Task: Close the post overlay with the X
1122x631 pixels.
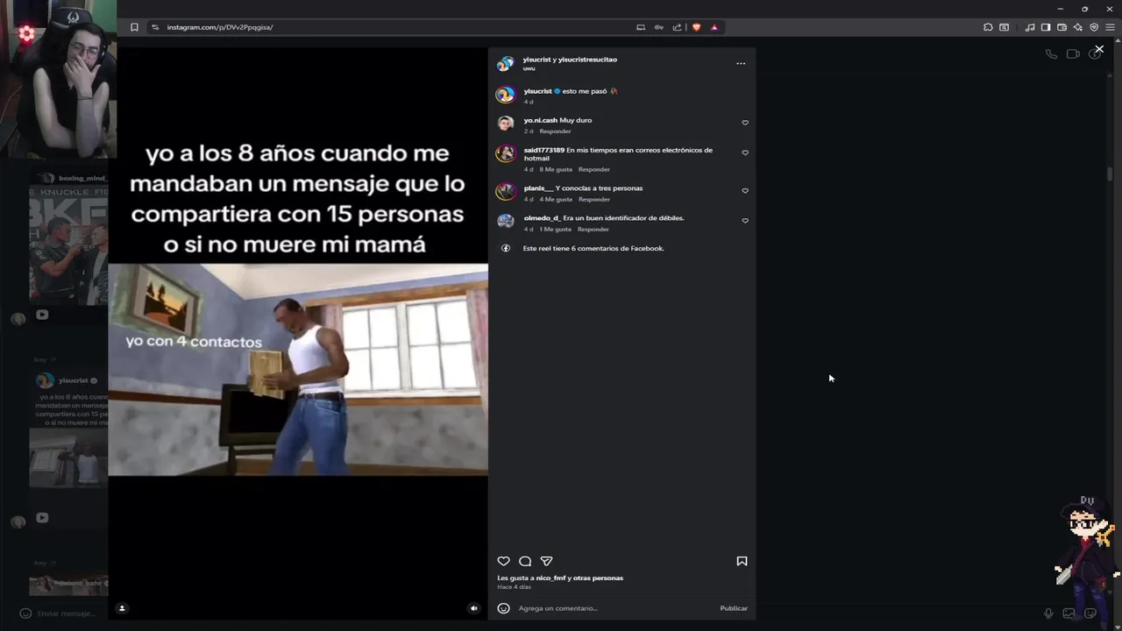Action: coord(1099,49)
